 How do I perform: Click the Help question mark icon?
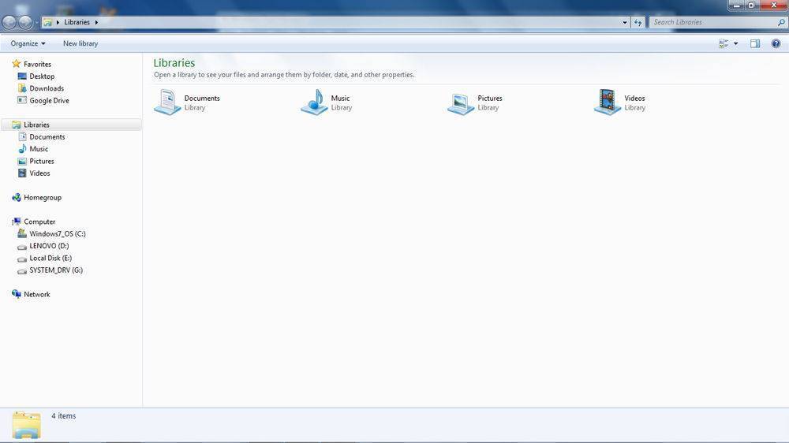pos(776,43)
